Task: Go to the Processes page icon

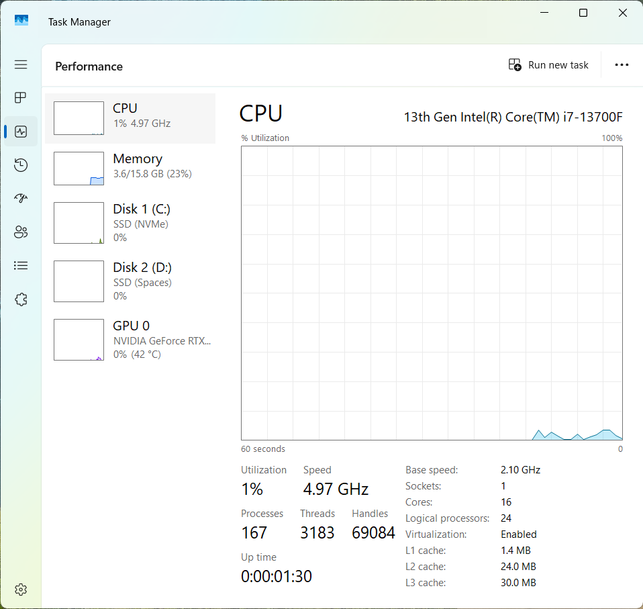Action: (21, 97)
